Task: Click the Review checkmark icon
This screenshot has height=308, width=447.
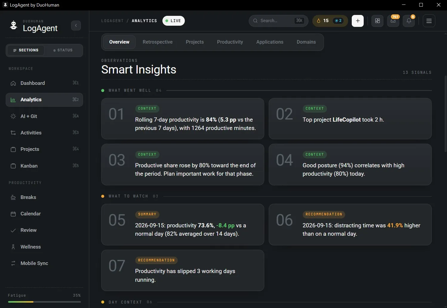Action: [x=13, y=230]
